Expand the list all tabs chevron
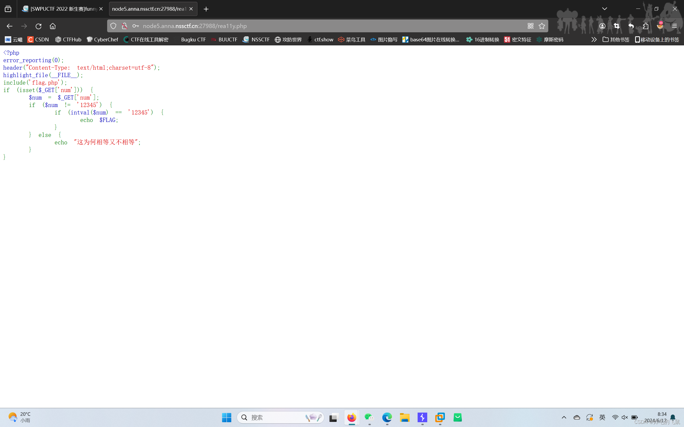684x427 pixels. [605, 9]
